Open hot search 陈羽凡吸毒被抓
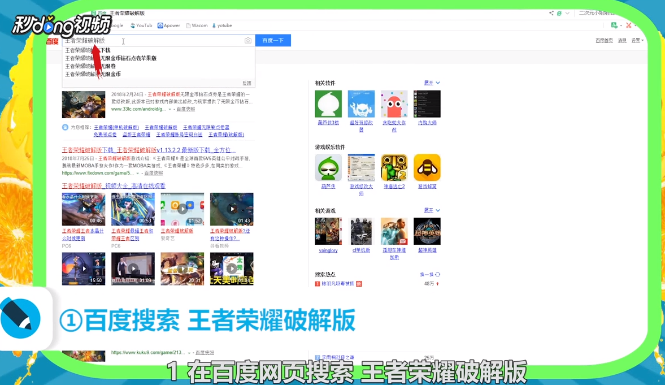The height and width of the screenshot is (385, 665). point(338,284)
